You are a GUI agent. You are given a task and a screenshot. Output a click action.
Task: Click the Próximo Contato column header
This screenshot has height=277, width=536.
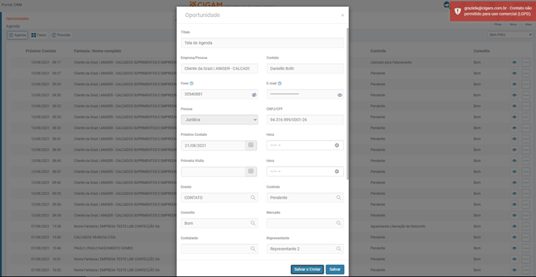[41, 51]
